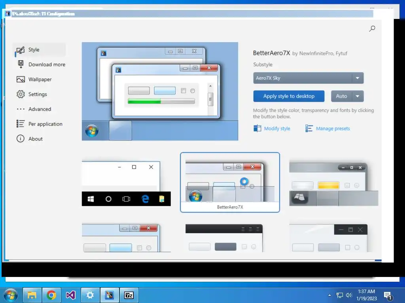This screenshot has width=405, height=303.
Task: Select the dark title bar style thumbnail
Action: click(224, 238)
